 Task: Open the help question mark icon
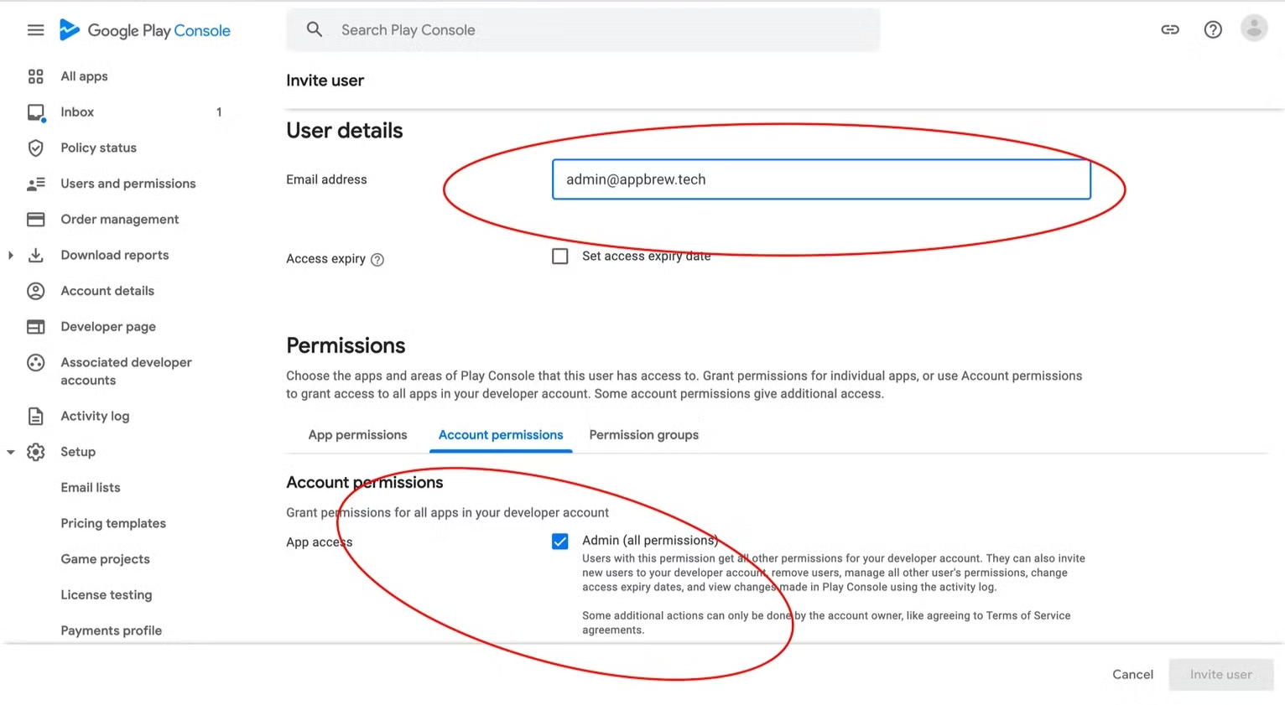1213,29
